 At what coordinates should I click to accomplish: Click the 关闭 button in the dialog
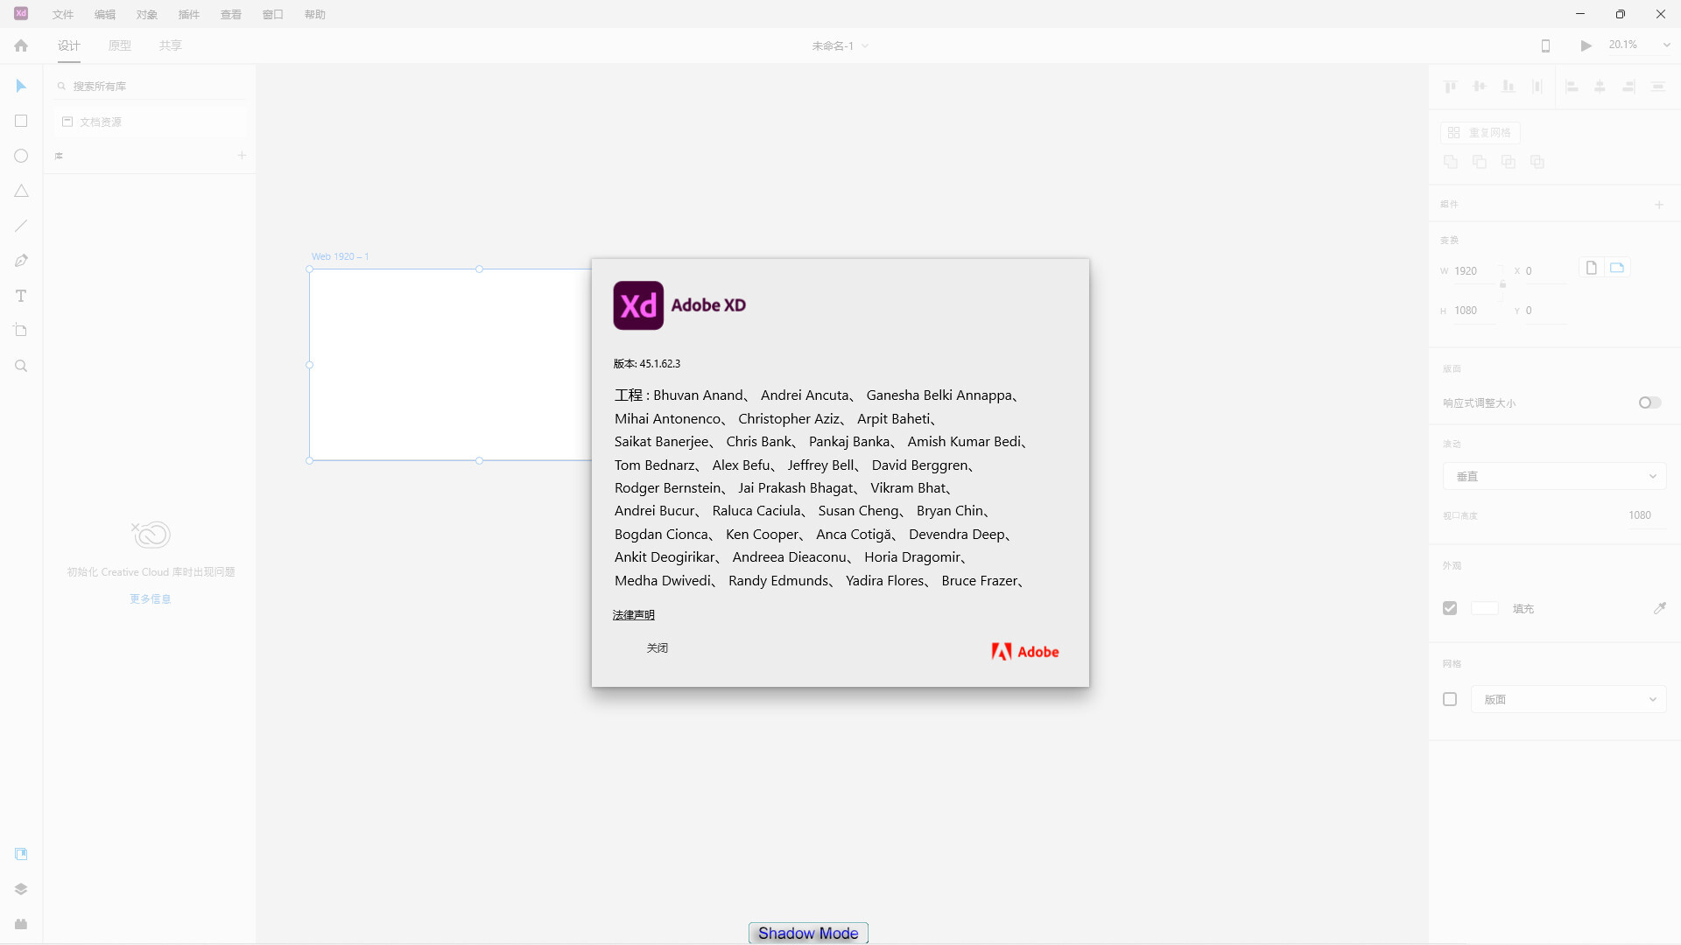point(658,648)
